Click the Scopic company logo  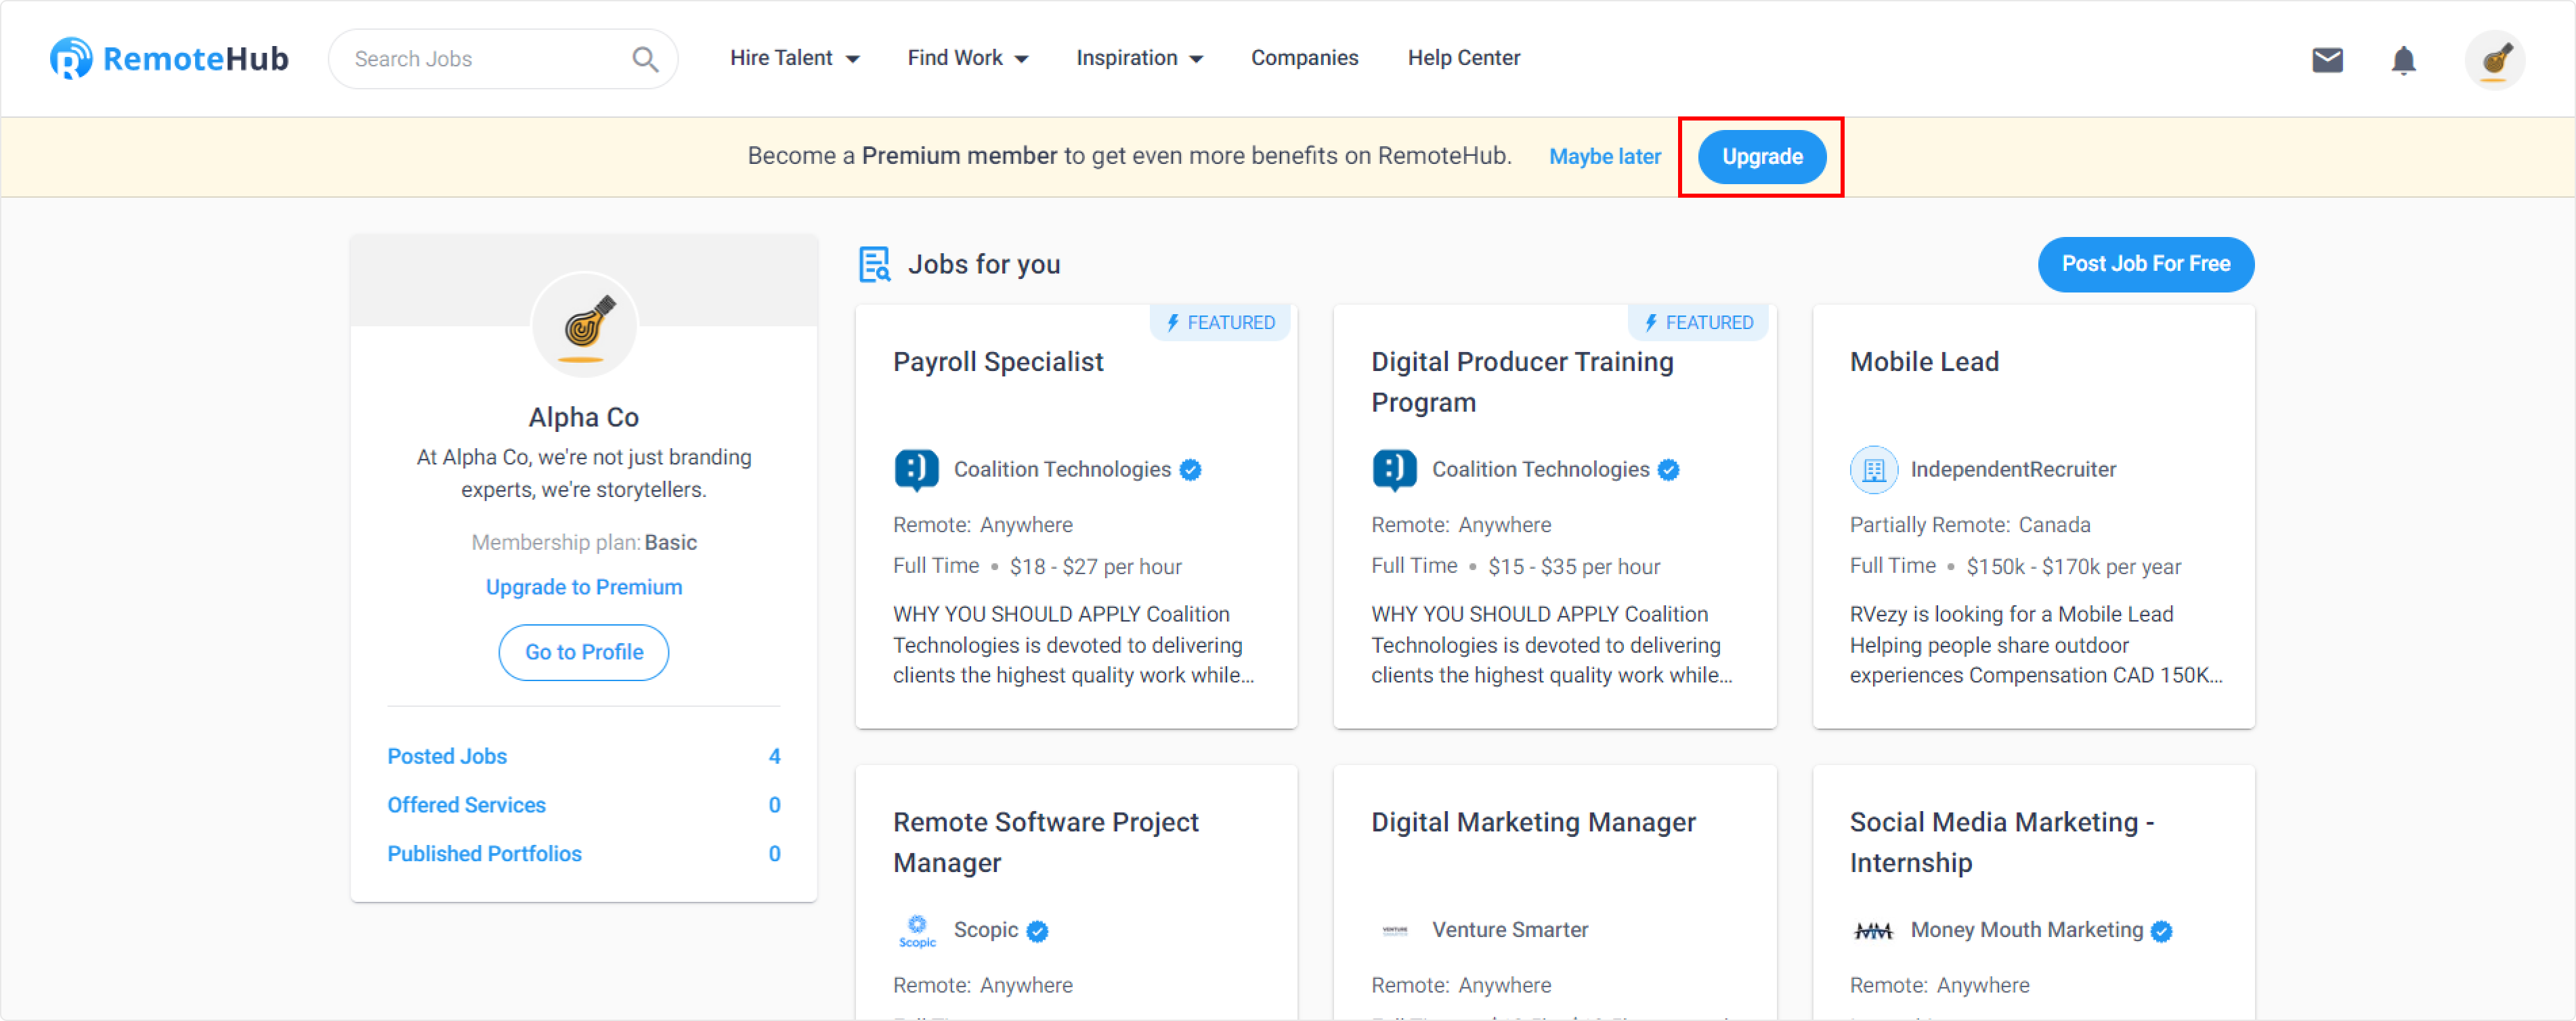point(916,930)
